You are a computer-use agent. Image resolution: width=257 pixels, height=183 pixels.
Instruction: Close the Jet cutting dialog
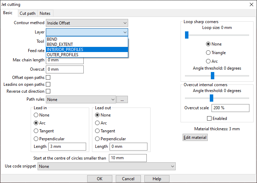251,4
